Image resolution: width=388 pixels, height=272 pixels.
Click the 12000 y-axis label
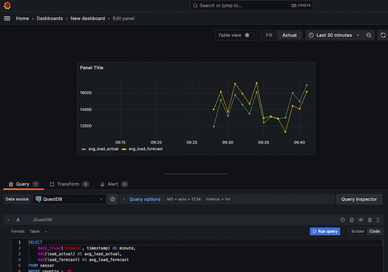click(86, 126)
